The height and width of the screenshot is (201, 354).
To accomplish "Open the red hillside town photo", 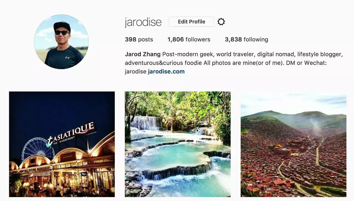I will click(293, 144).
